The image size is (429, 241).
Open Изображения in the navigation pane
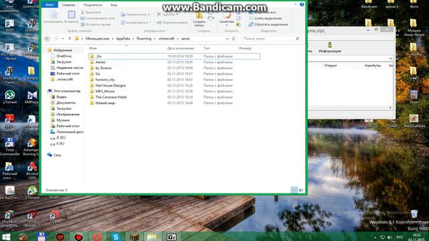click(68, 114)
